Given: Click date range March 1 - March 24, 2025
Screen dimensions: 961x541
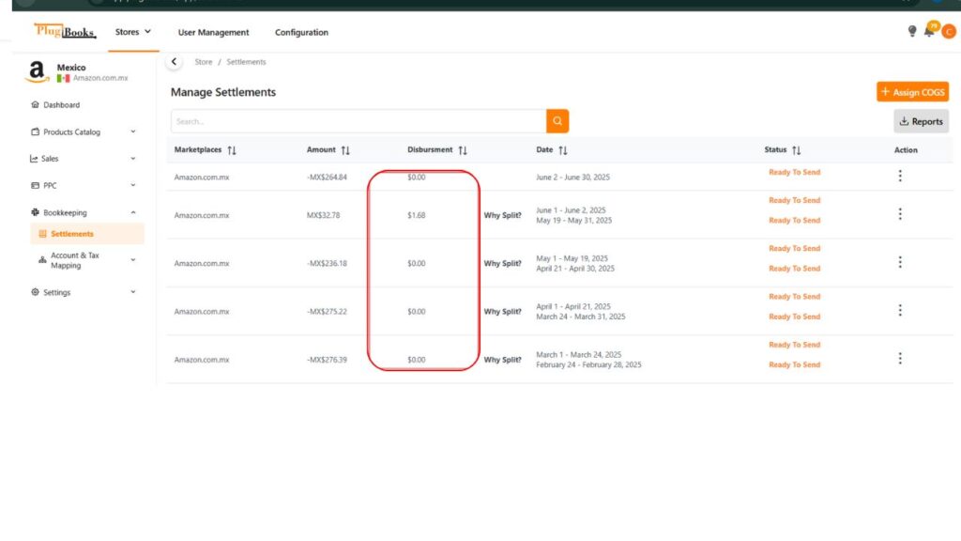Looking at the screenshot, I should pyautogui.click(x=578, y=354).
